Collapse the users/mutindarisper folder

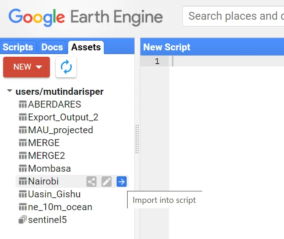coord(10,91)
